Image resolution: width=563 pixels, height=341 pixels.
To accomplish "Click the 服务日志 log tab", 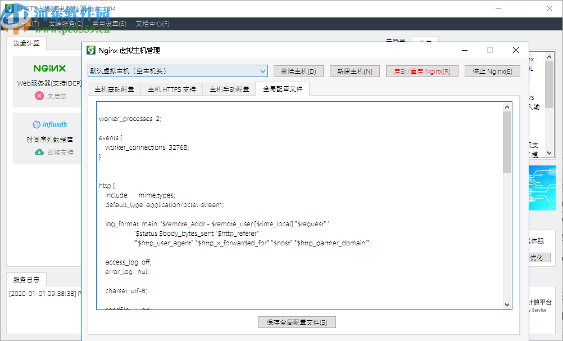I will (x=25, y=279).
